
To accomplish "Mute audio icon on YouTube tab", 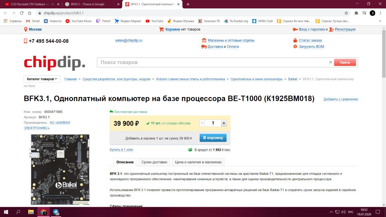I will [x=53, y=4].
